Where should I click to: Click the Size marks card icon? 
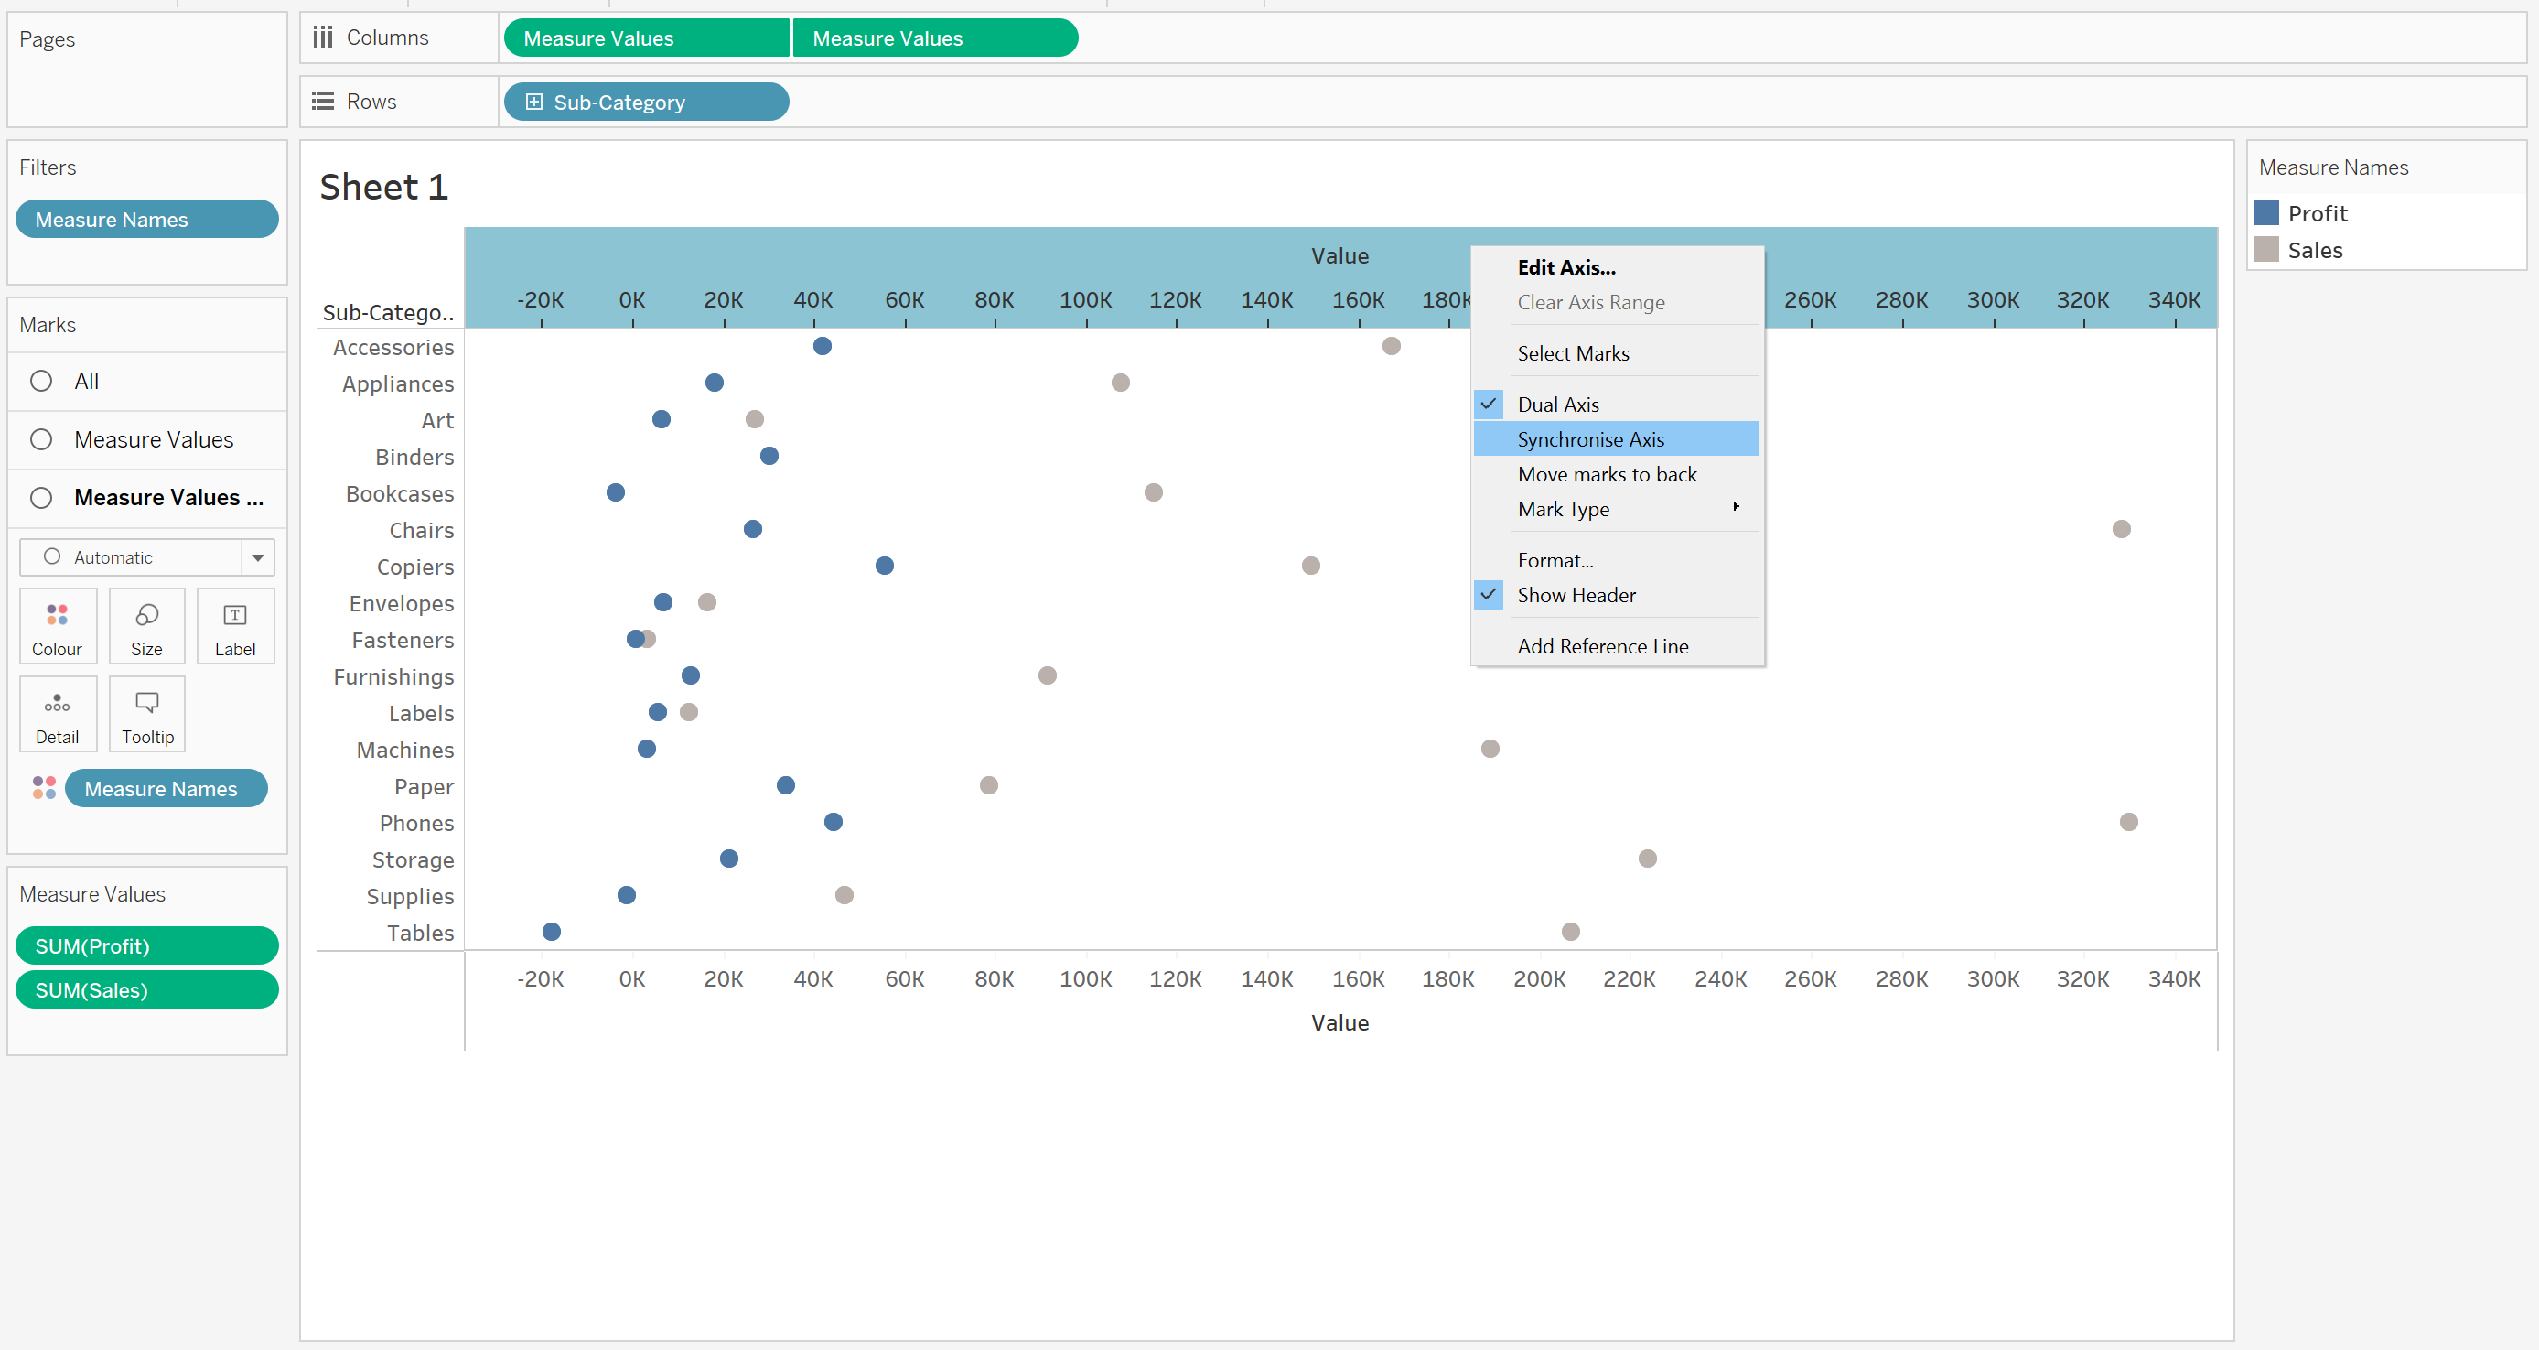click(145, 615)
